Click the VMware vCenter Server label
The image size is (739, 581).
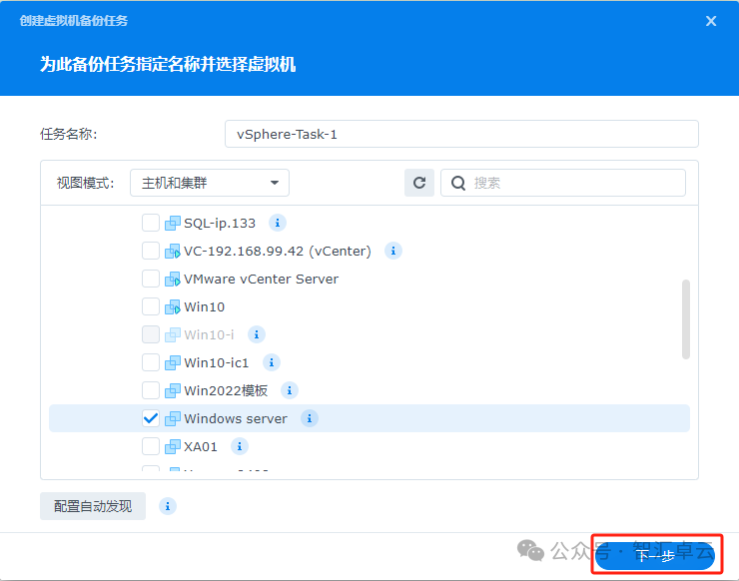[261, 279]
